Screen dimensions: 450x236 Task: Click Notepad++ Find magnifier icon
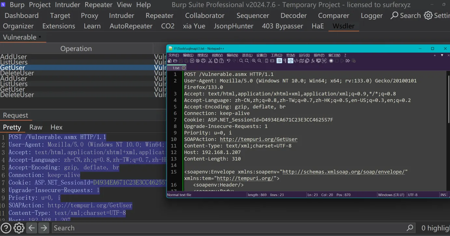click(x=241, y=61)
